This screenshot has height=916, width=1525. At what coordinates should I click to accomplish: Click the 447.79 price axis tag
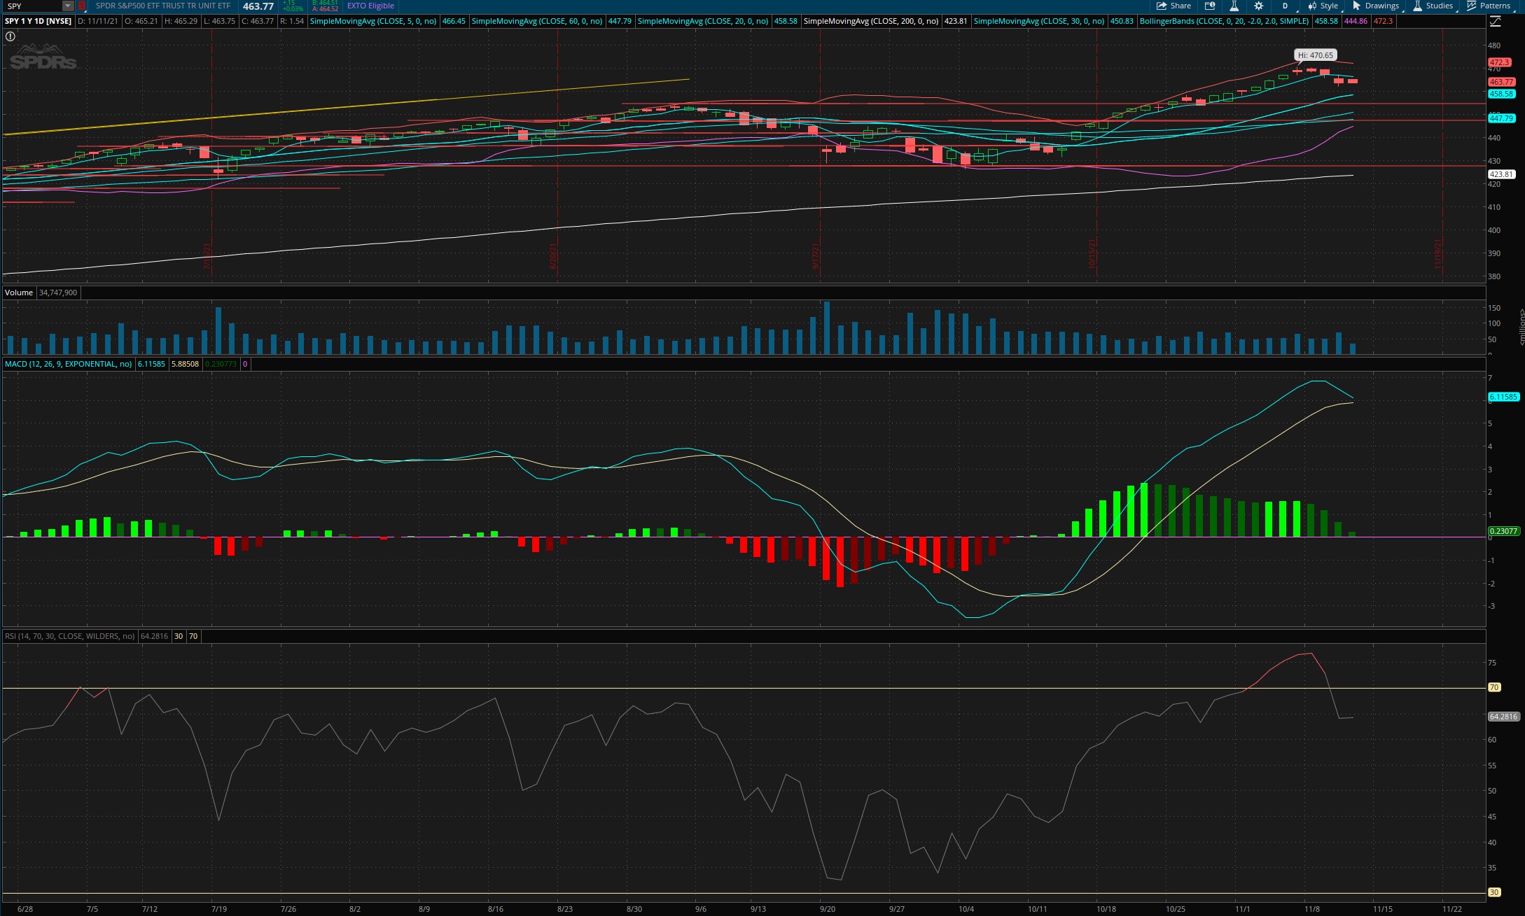(x=1501, y=118)
